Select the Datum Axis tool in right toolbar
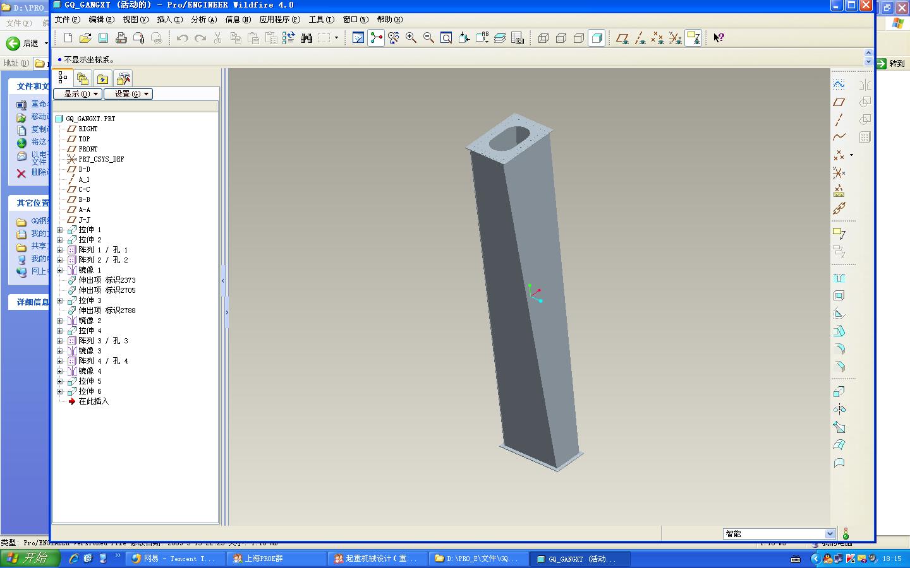 point(839,120)
